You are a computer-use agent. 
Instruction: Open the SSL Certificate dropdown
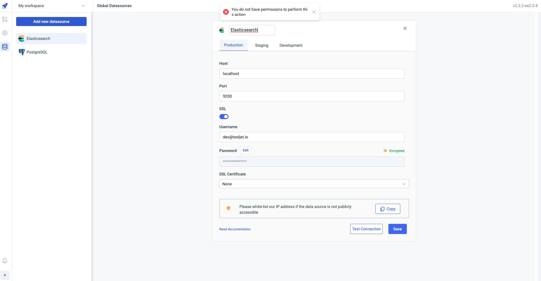pos(314,184)
